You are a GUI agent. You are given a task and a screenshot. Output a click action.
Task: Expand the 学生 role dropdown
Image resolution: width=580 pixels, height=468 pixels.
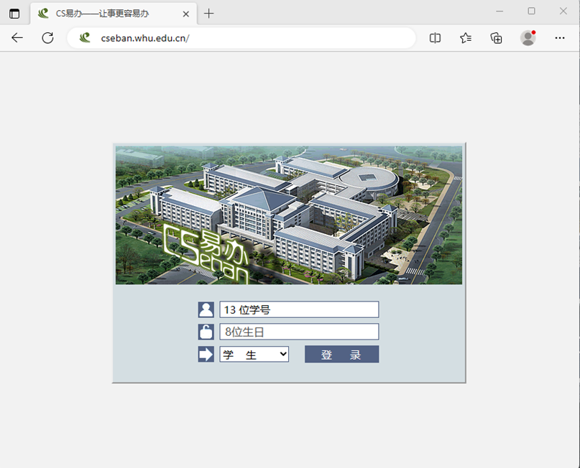(254, 354)
